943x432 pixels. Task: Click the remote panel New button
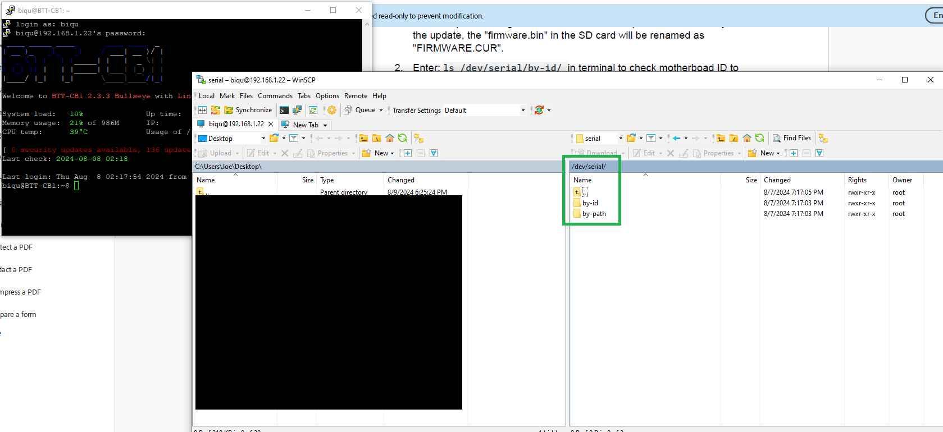click(x=764, y=153)
